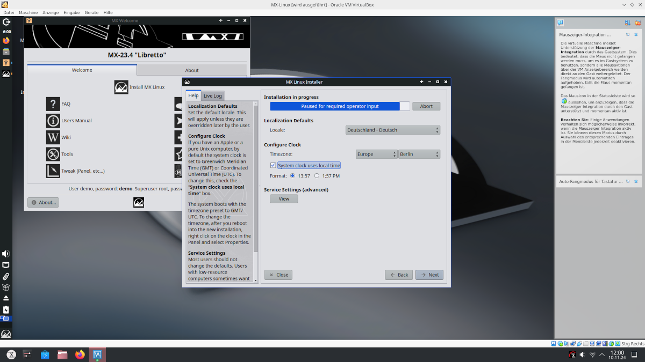645x362 pixels.
Task: Click the 6:00 clock in left panel
Action: coord(6,32)
